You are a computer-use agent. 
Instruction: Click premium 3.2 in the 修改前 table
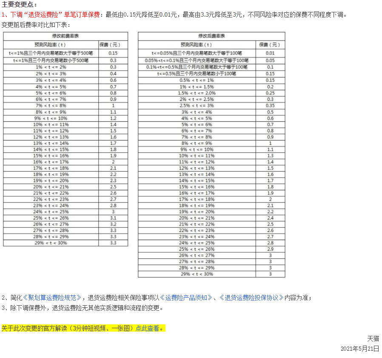113,224
